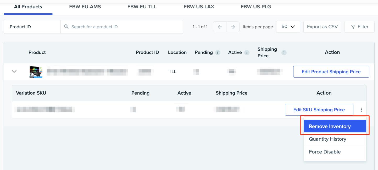Image resolution: width=378 pixels, height=170 pixels.
Task: Click Edit SKU Shipping Price button
Action: tap(319, 110)
